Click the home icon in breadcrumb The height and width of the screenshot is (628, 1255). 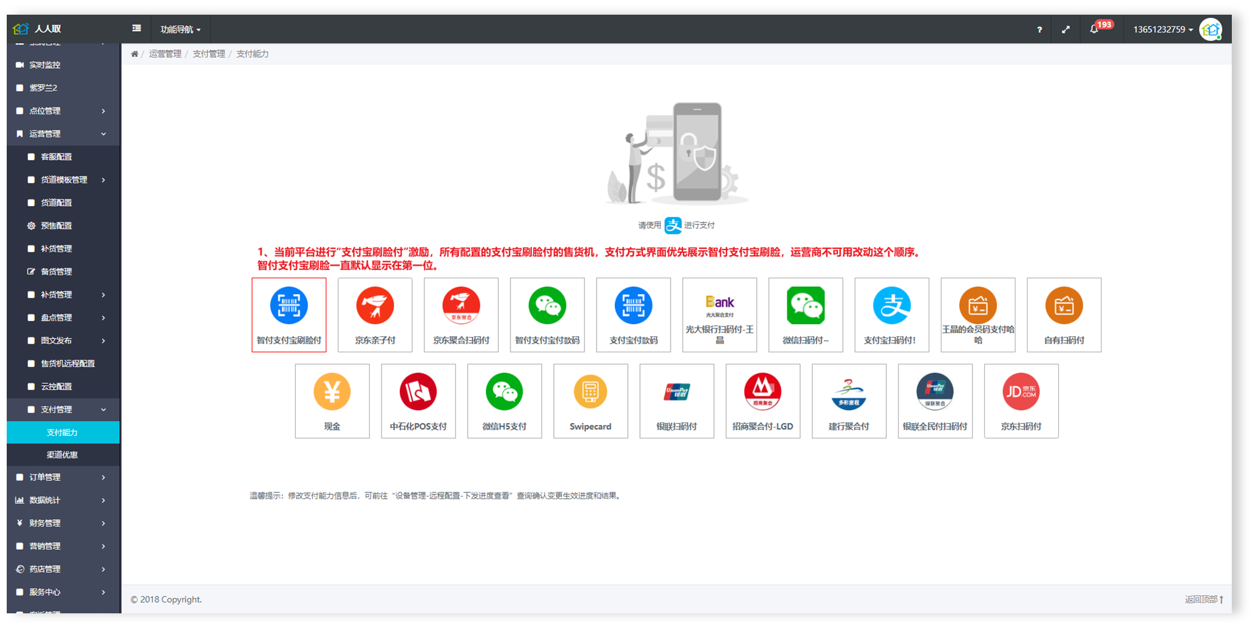pyautogui.click(x=134, y=54)
